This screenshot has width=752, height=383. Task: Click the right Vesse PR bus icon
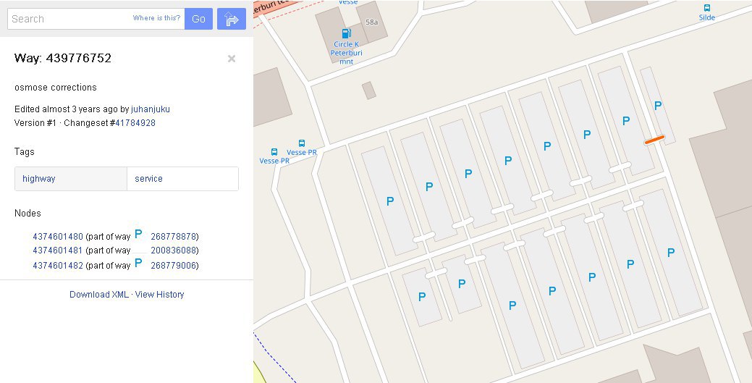[x=302, y=143]
